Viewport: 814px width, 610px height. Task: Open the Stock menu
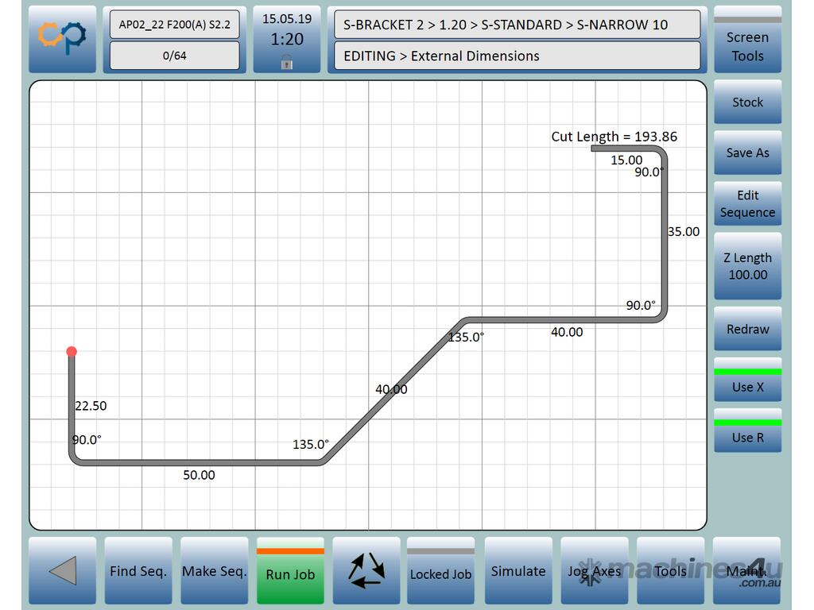pyautogui.click(x=747, y=102)
